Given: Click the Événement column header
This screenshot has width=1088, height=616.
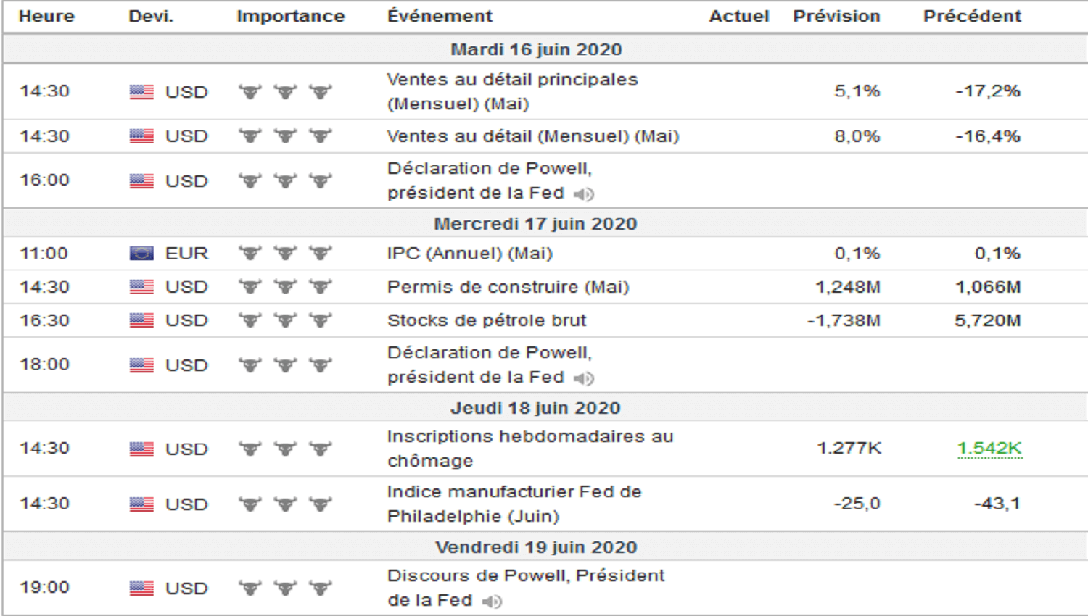Looking at the screenshot, I should [440, 16].
